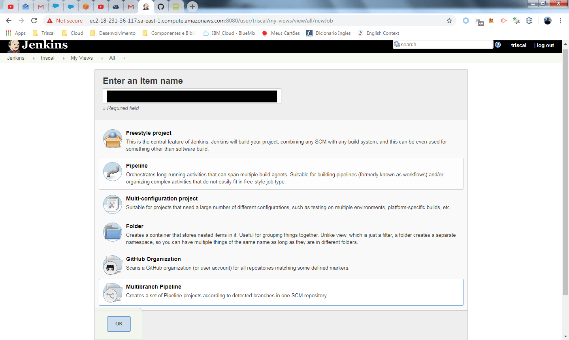Go to the Jenkins breadcrumb link
The height and width of the screenshot is (340, 569).
[16, 58]
